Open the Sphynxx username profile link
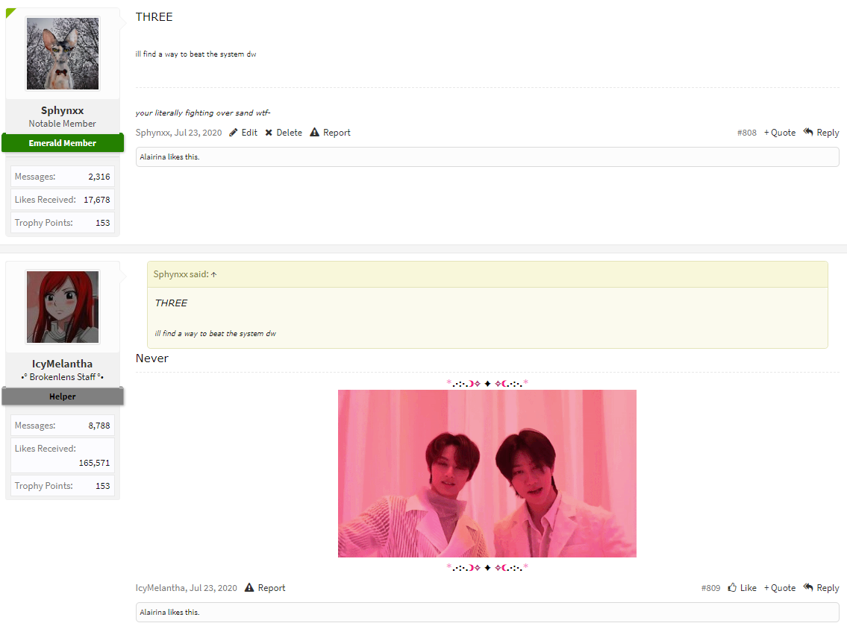This screenshot has height=629, width=847. coord(62,110)
